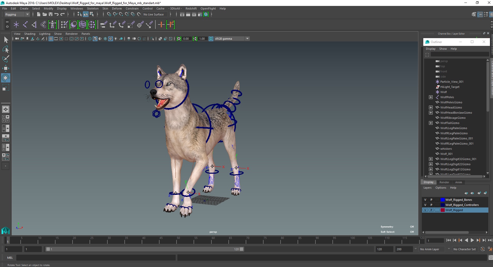Click the Wolf_Rigged red color swatch

(442, 210)
